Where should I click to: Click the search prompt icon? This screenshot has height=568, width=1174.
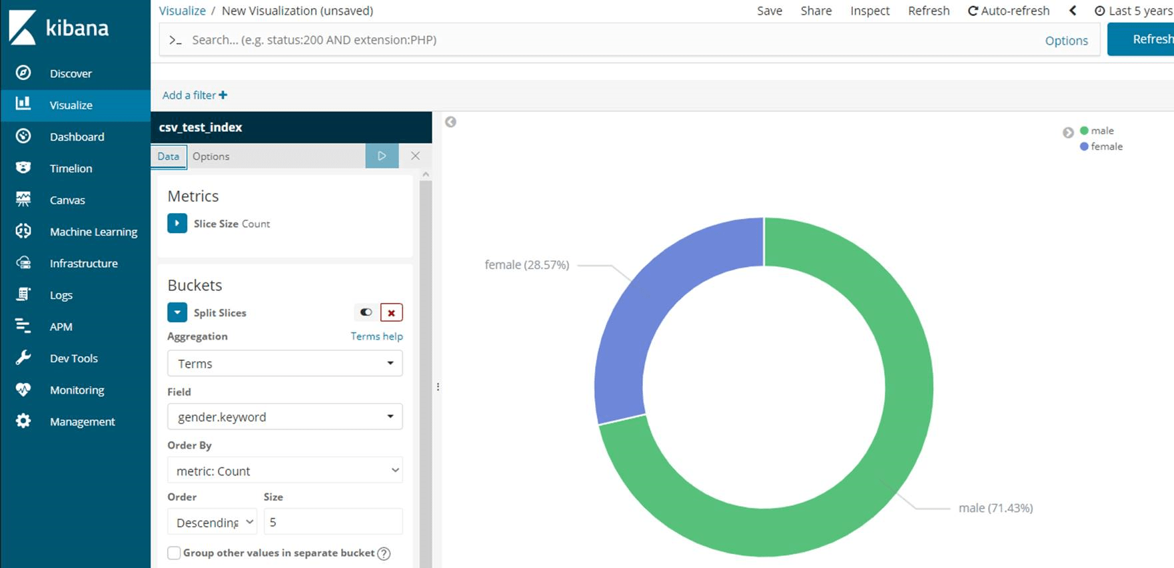[x=175, y=40]
